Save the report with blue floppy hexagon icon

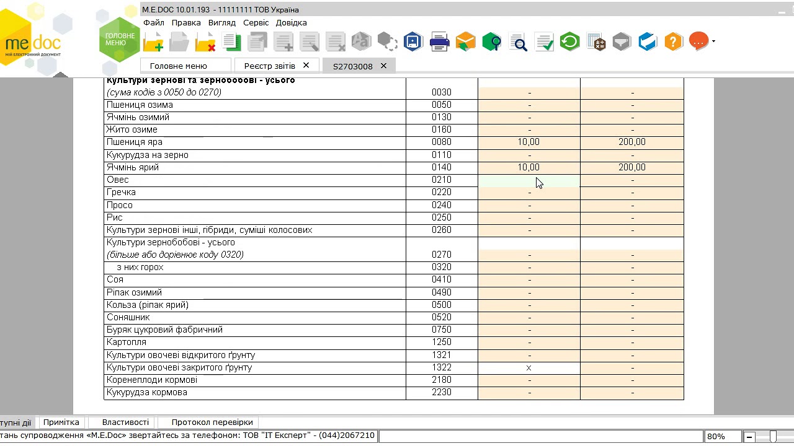point(413,42)
